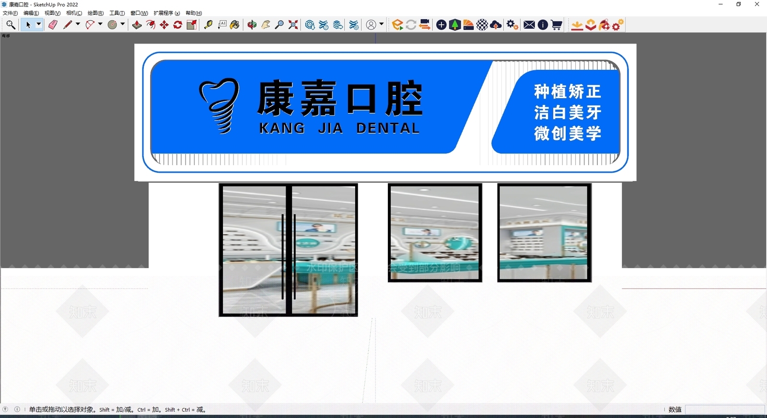
Task: Select the Zoom magnifier tool
Action: (x=279, y=25)
